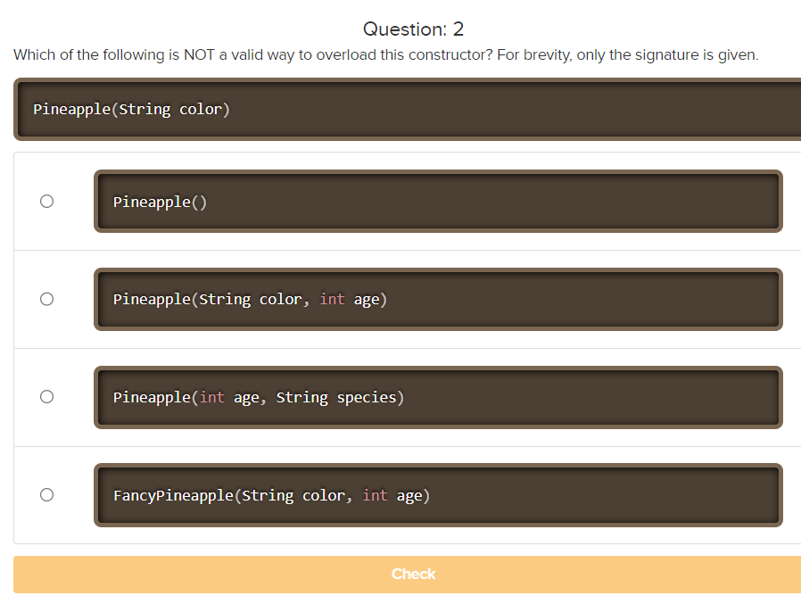Screen dimensions: 801x596
Task: Click the Pineapple(String color, int age) answer box
Action: pyautogui.click(x=437, y=299)
